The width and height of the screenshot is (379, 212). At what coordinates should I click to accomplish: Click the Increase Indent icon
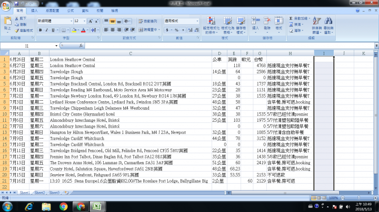(x=133, y=30)
